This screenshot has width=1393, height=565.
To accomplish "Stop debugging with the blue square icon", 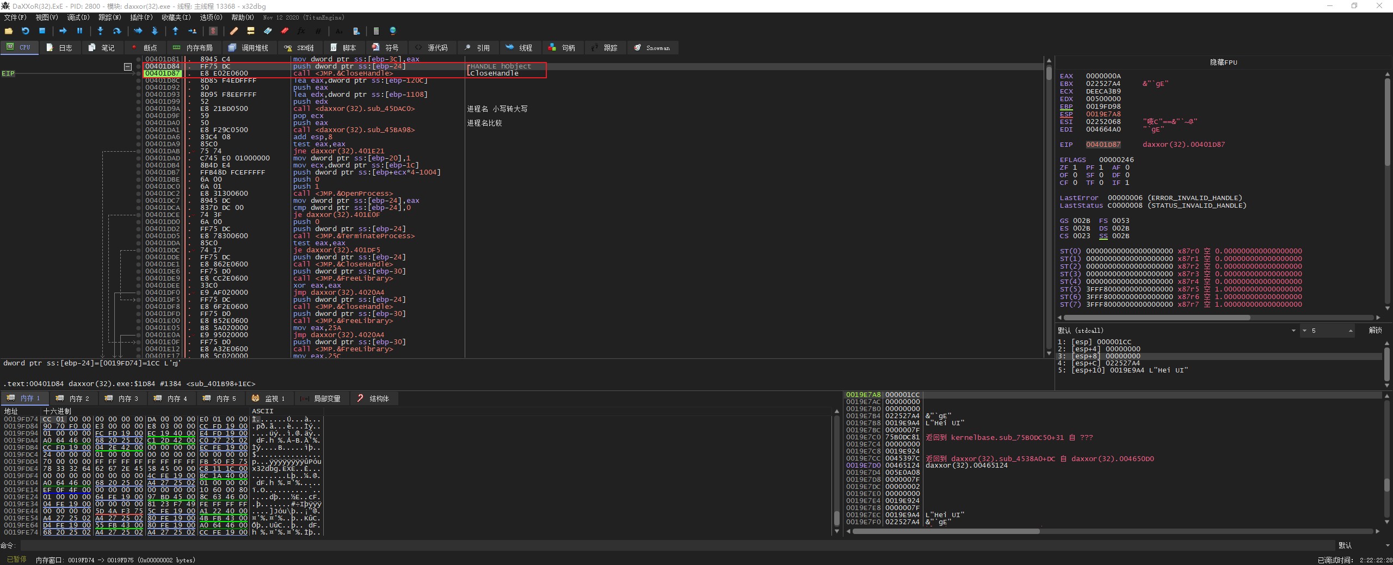I will (42, 31).
